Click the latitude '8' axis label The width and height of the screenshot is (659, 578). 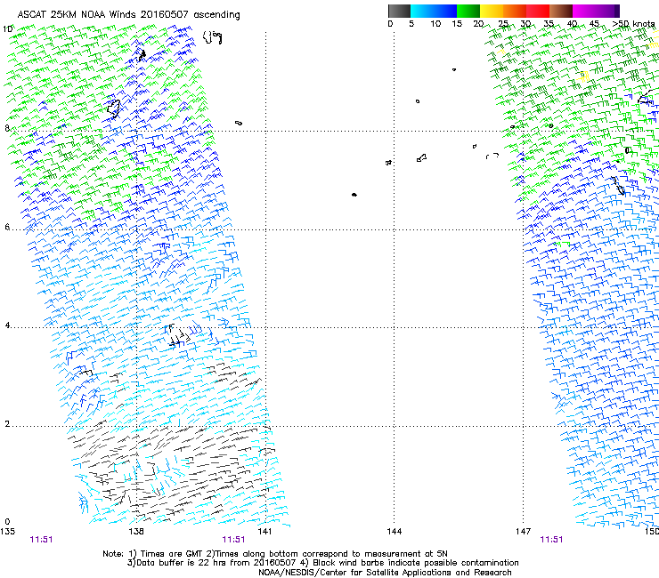[7, 128]
